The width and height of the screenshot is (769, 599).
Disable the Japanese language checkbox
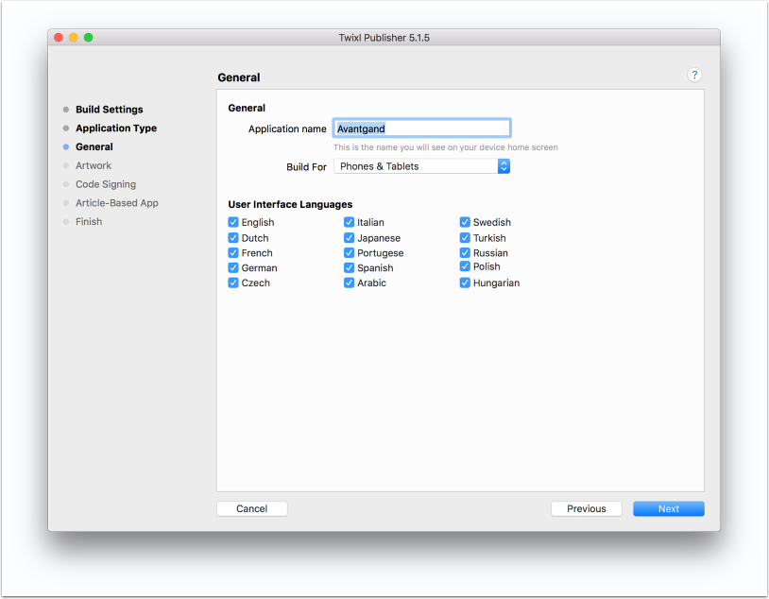350,238
